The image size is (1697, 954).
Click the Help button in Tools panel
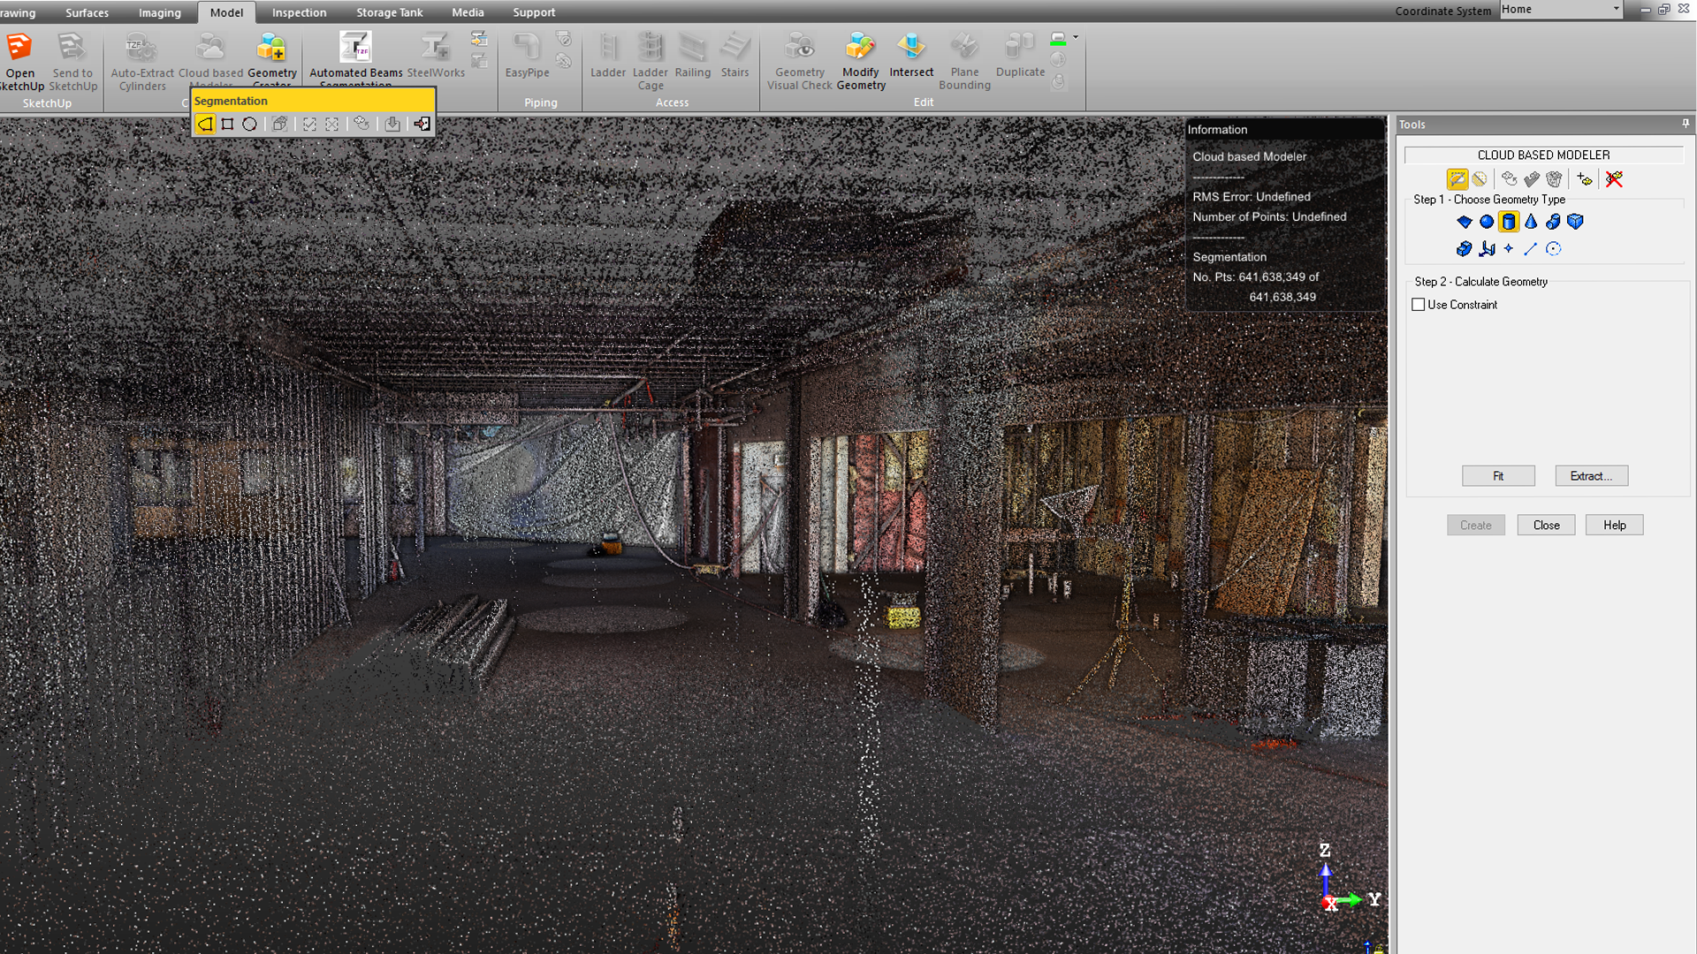[x=1614, y=526]
